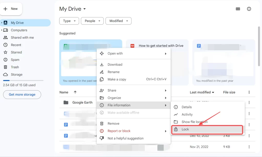The image size is (262, 157).
Task: Click the Trash bin icon in the sidebar
Action: tap(6, 67)
